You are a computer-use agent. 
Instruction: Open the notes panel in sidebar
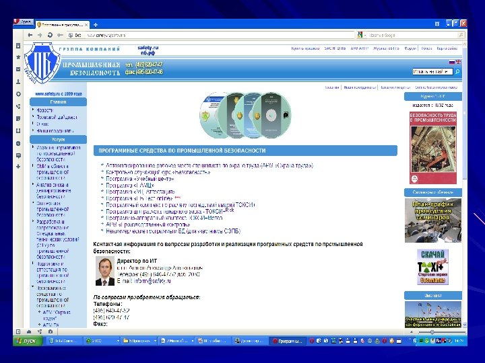(x=18, y=119)
